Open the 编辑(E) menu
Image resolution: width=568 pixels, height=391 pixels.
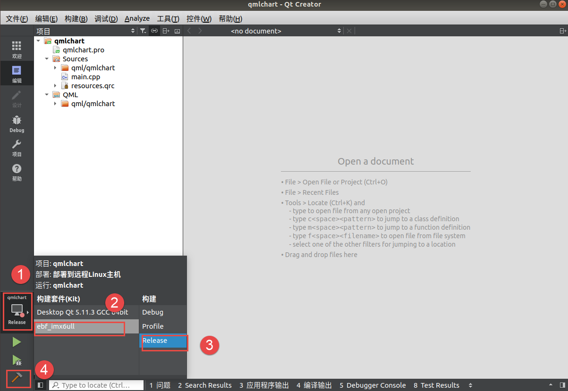(46, 19)
